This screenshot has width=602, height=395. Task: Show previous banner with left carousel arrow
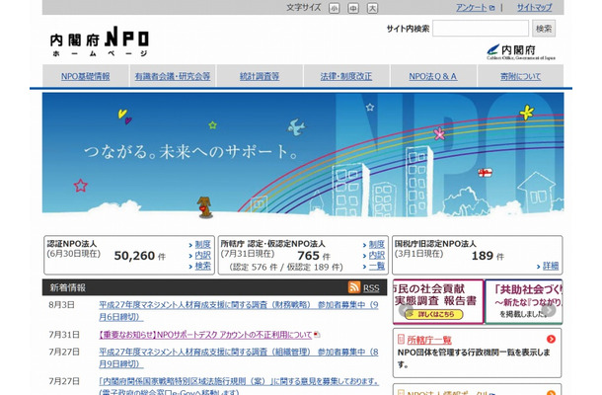coord(405,310)
